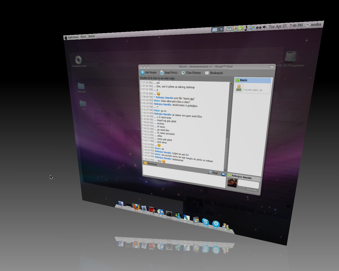Click the iMac monitor icon in dock
Image resolution: width=339 pixels, height=271 pixels.
[128, 205]
